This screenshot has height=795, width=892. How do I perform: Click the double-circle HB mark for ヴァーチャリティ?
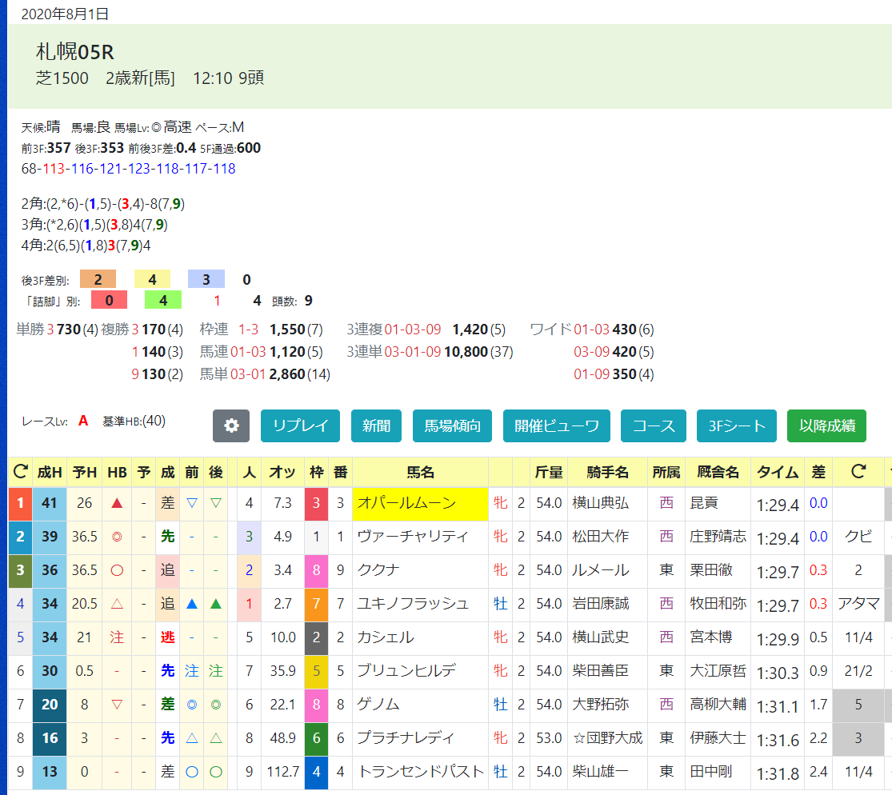[x=117, y=537]
